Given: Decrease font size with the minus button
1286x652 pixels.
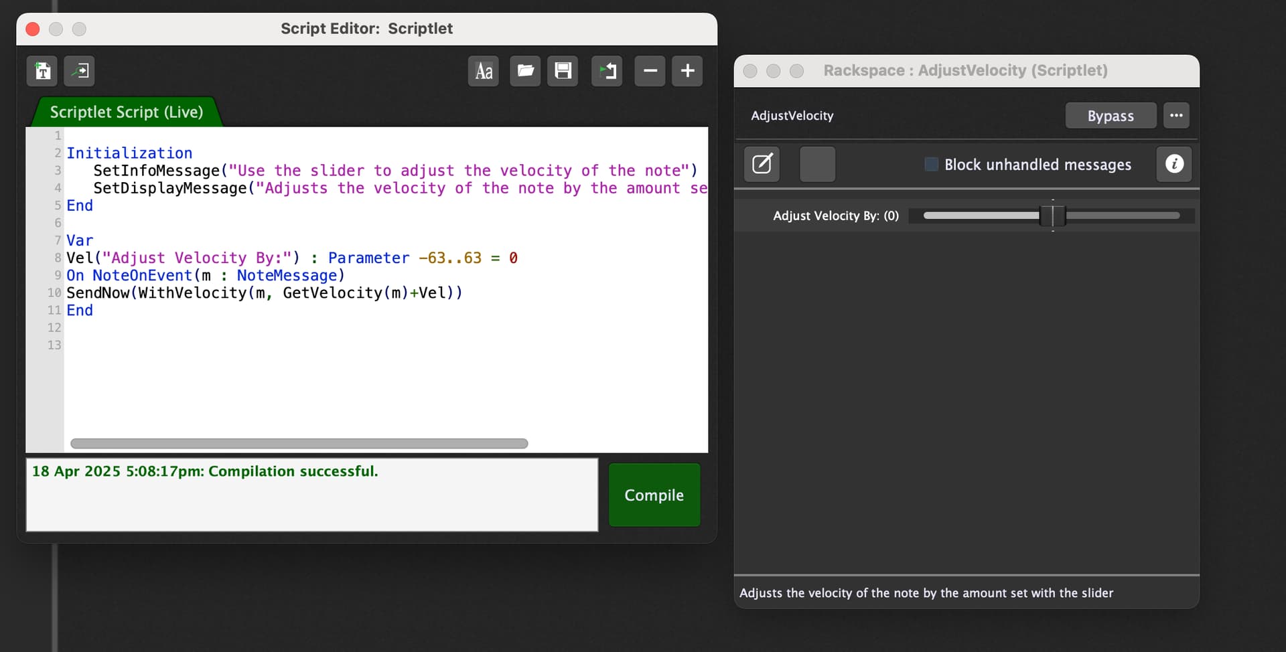Looking at the screenshot, I should pyautogui.click(x=650, y=71).
